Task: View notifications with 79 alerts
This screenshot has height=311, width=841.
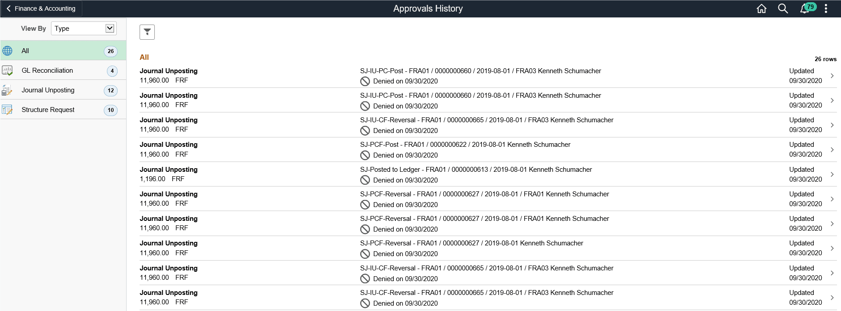Action: click(804, 8)
